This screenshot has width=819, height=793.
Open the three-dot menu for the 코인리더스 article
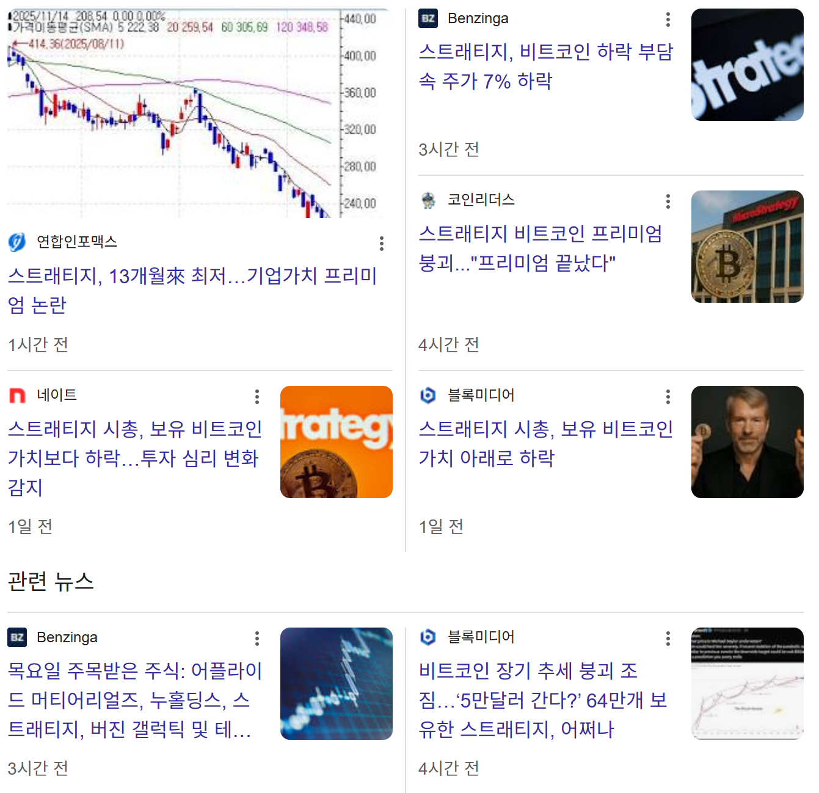668,201
